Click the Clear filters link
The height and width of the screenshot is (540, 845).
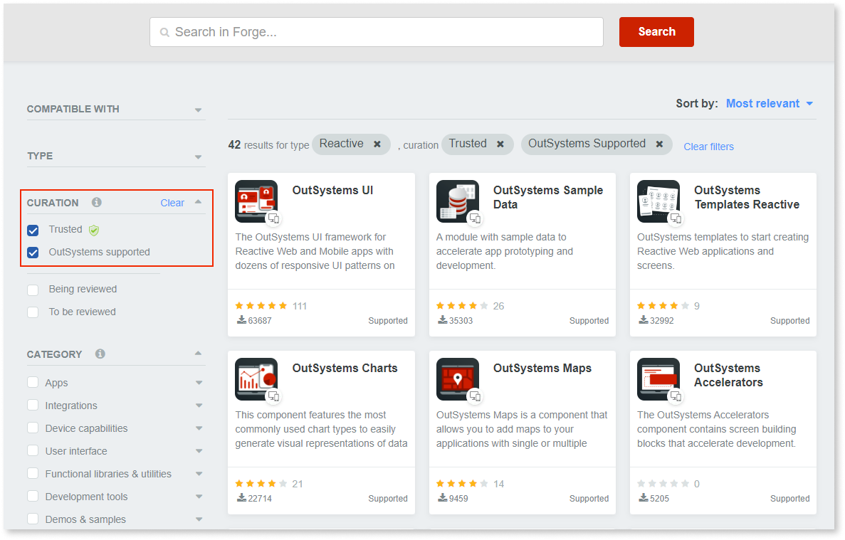pos(708,146)
